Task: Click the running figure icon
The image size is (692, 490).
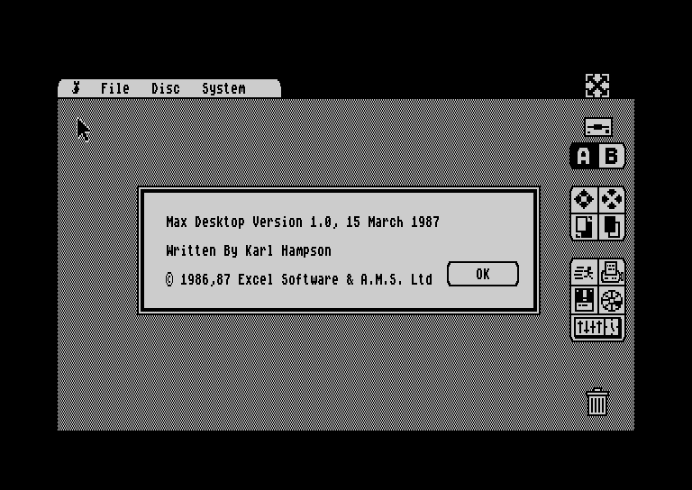Action: tap(584, 273)
